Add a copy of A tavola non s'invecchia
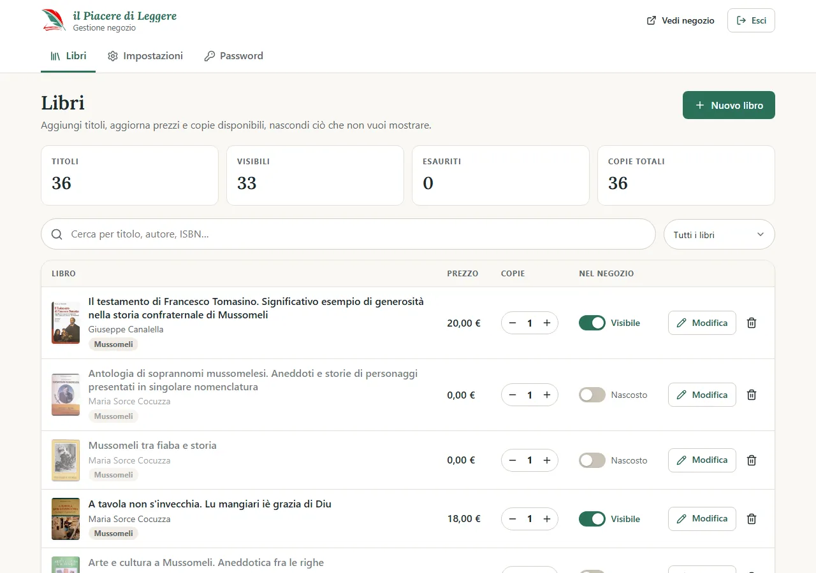Screen dimensions: 816x573 (x=547, y=519)
